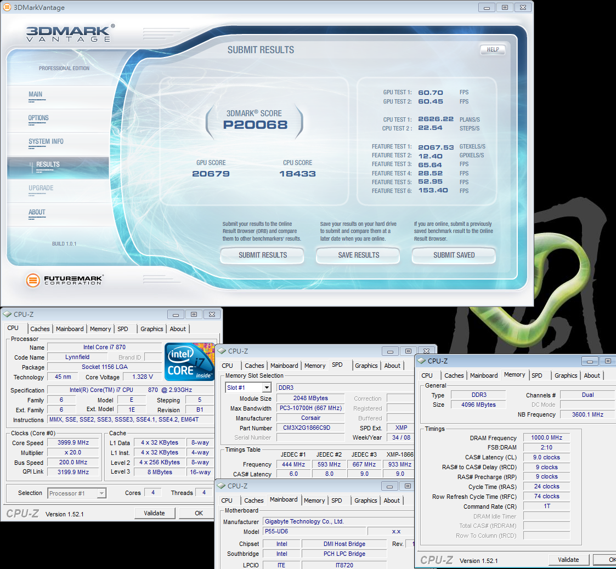This screenshot has width=616, height=569.
Task: Click the Part Number field CM3X2G1866C9D
Action: click(310, 428)
